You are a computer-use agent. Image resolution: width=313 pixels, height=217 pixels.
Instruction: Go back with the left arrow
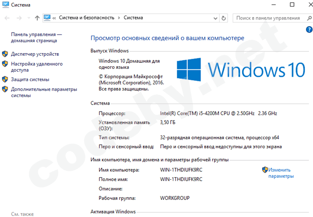click(x=7, y=18)
